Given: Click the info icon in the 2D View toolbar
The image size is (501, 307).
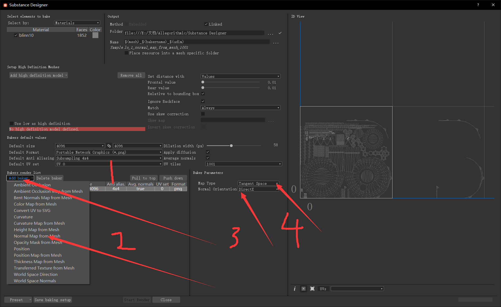Looking at the screenshot, I should pyautogui.click(x=294, y=289).
